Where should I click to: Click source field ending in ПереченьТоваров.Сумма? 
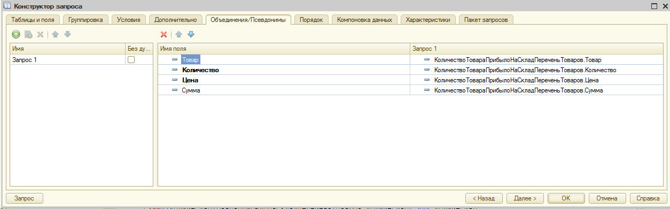pos(518,90)
